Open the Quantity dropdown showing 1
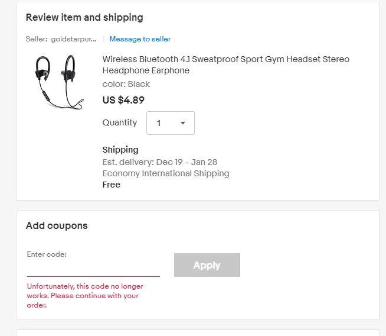Image resolution: width=386 pixels, height=336 pixels. point(171,123)
